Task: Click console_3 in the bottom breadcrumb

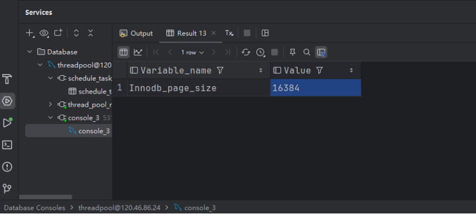Action: click(x=195, y=208)
